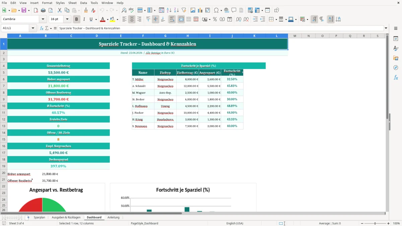Toggle Print Preview
This screenshot has height=226, width=402.
pyautogui.click(x=51, y=10)
